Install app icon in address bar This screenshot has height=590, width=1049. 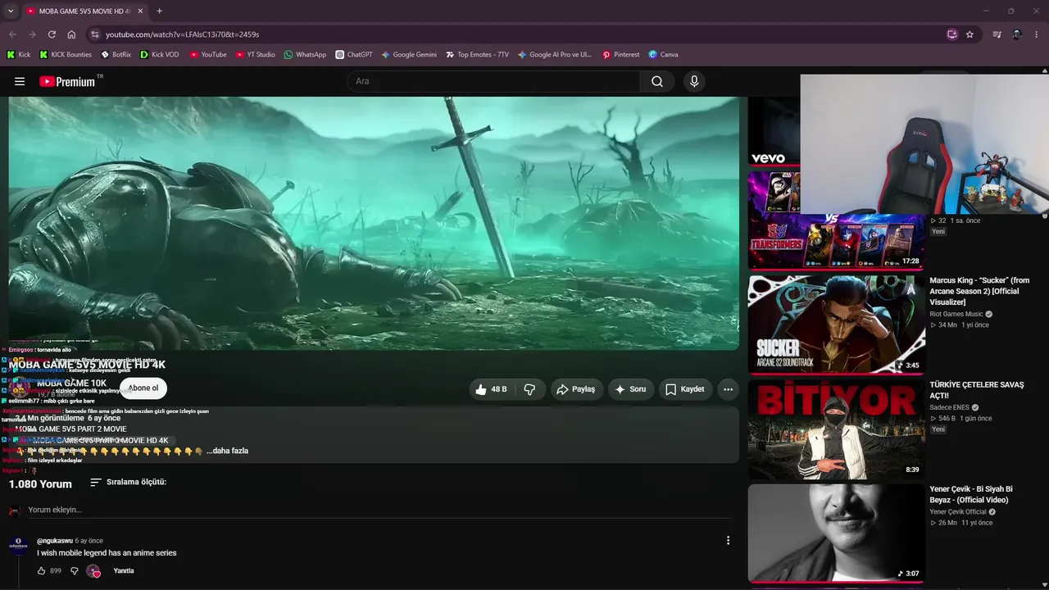click(951, 34)
